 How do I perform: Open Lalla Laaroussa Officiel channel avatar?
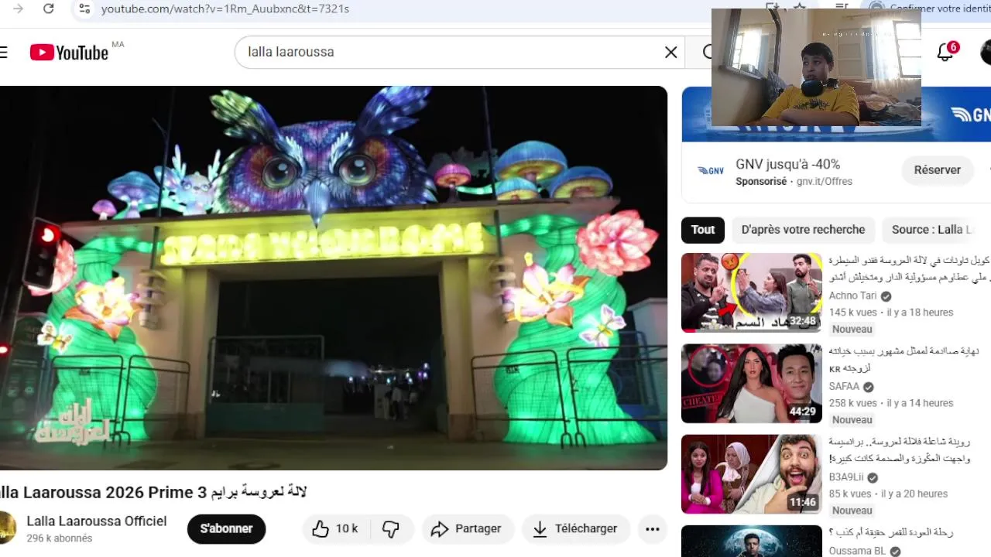tap(7, 528)
